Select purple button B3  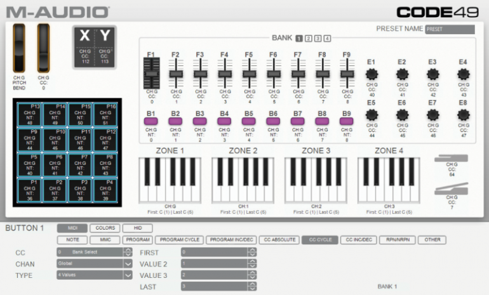(x=199, y=121)
